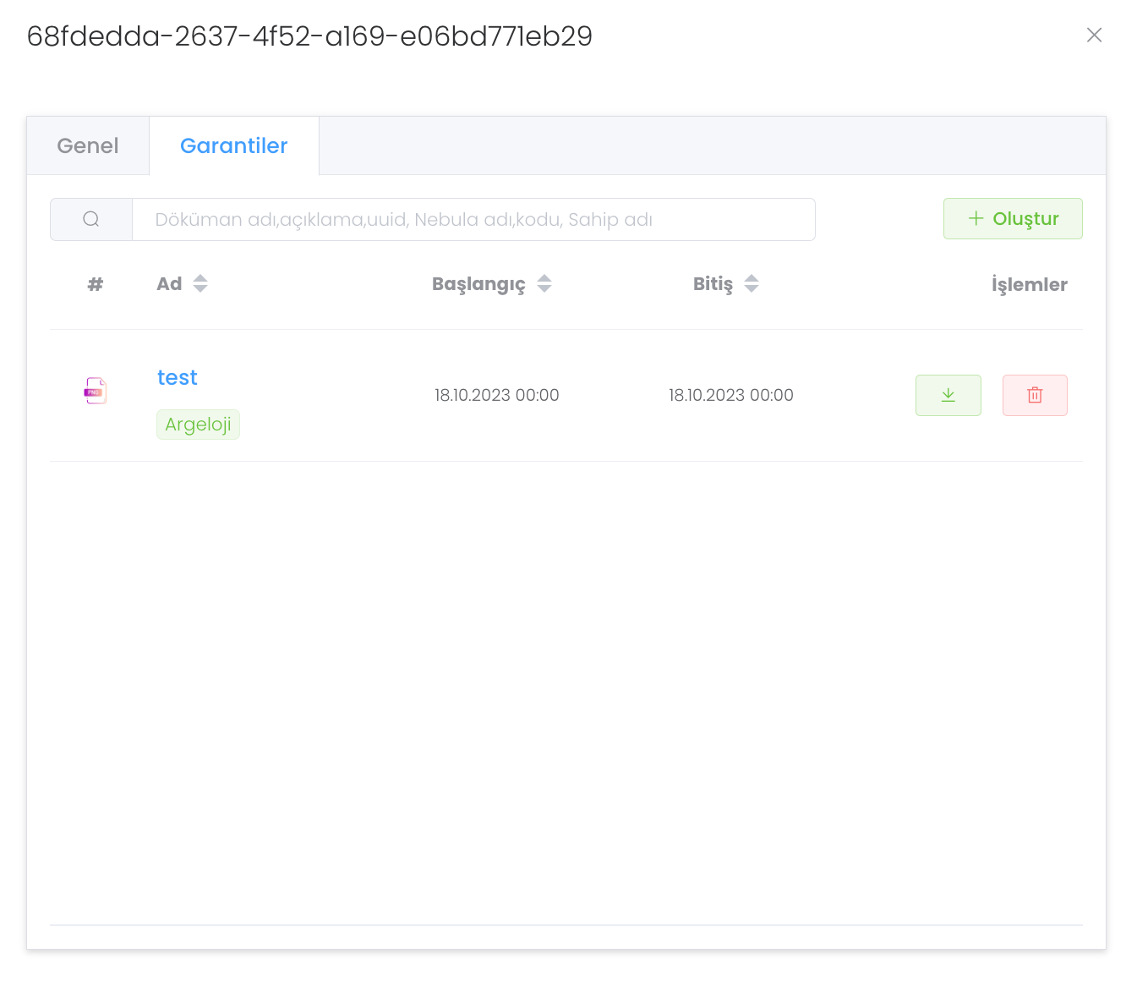Click the plus icon in Oluştur button
1126x981 pixels.
point(976,219)
